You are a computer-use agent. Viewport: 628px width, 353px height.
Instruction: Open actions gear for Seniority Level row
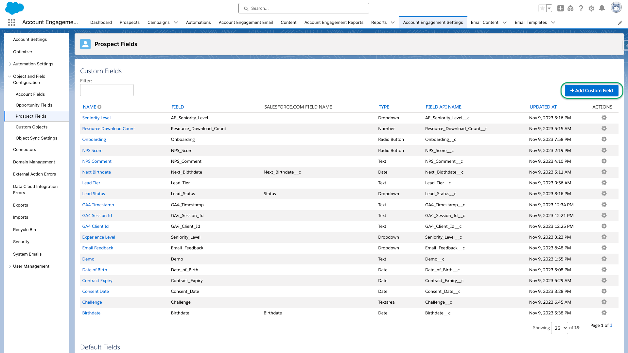click(604, 118)
